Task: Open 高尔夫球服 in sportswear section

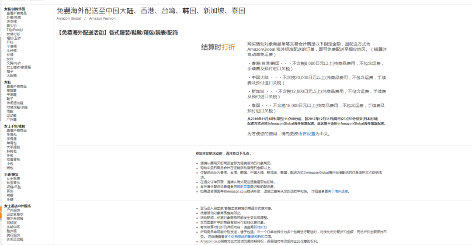Action: 15,218
